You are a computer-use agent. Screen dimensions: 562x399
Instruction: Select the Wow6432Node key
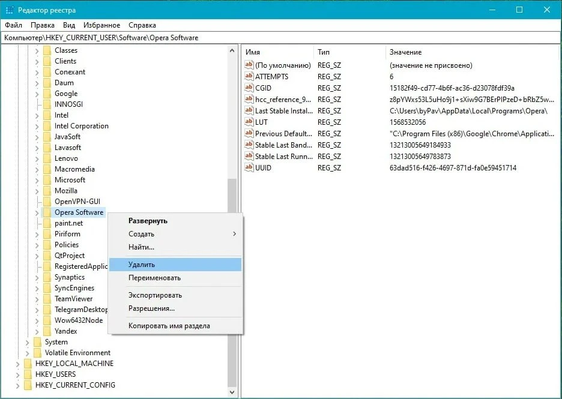click(x=79, y=320)
